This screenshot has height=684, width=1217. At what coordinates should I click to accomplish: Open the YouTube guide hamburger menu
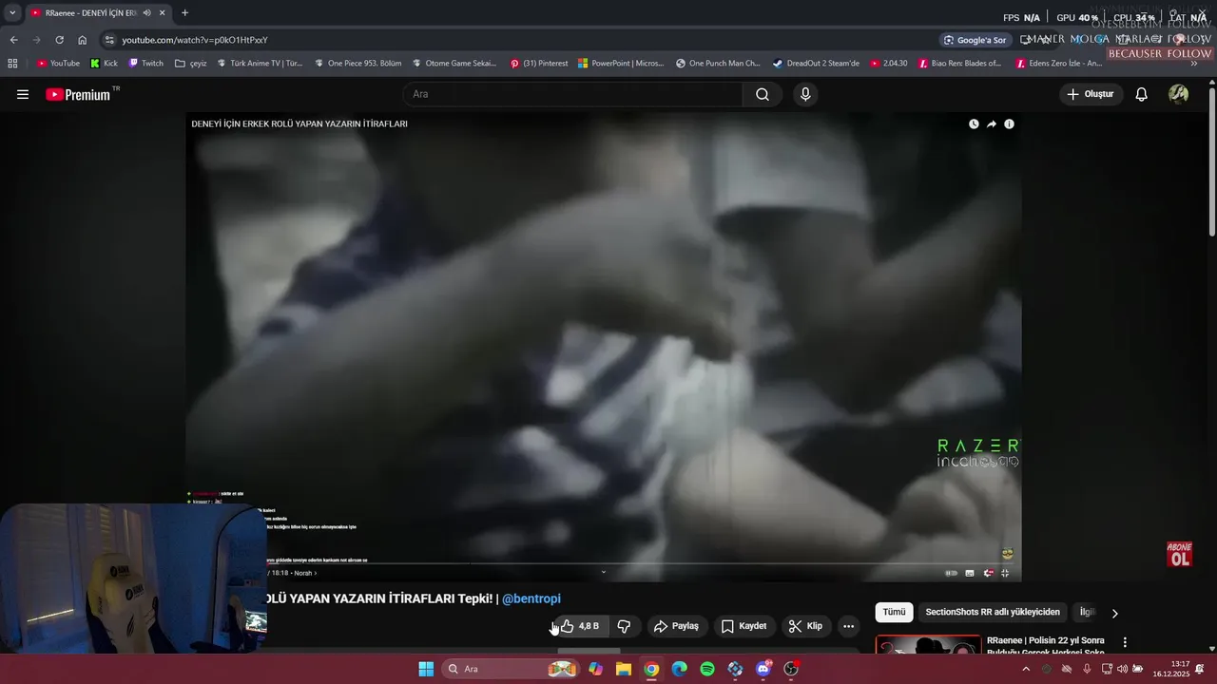(23, 94)
